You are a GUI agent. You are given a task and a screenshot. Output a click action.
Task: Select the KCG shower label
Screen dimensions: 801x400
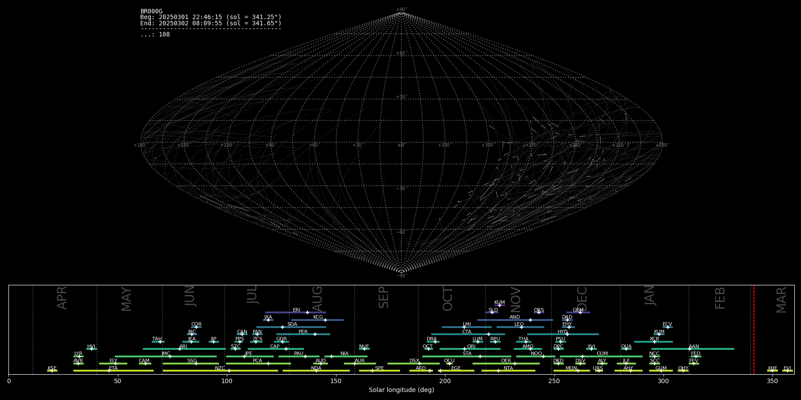pyautogui.click(x=318, y=317)
